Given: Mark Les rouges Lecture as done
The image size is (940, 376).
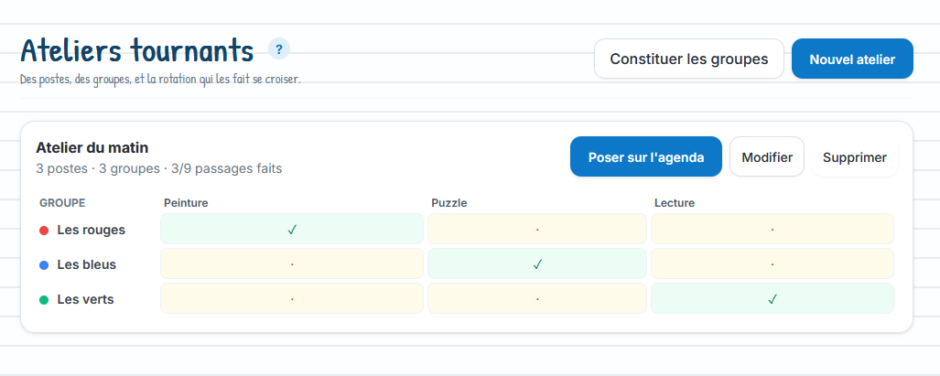Looking at the screenshot, I should pos(773,229).
